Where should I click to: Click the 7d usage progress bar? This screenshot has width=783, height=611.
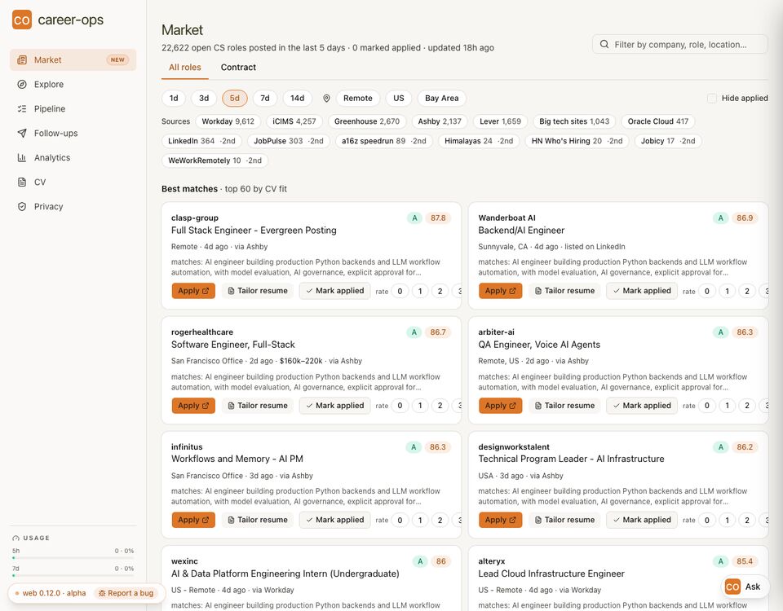(x=73, y=575)
